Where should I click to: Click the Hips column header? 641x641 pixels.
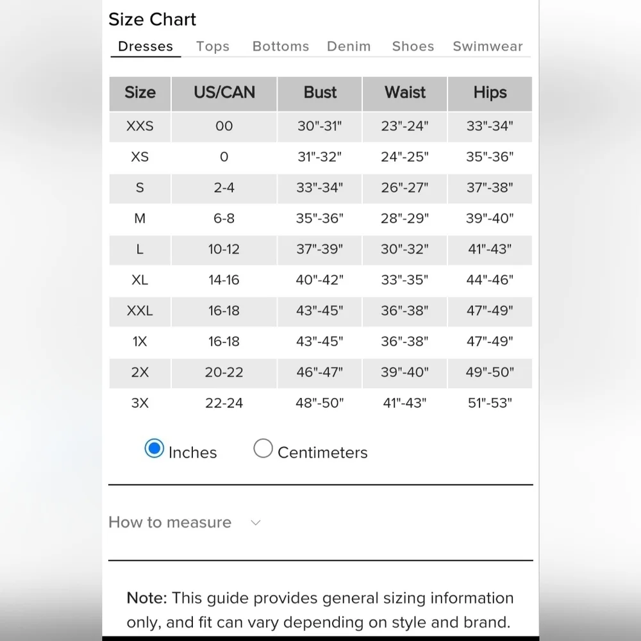490,93
